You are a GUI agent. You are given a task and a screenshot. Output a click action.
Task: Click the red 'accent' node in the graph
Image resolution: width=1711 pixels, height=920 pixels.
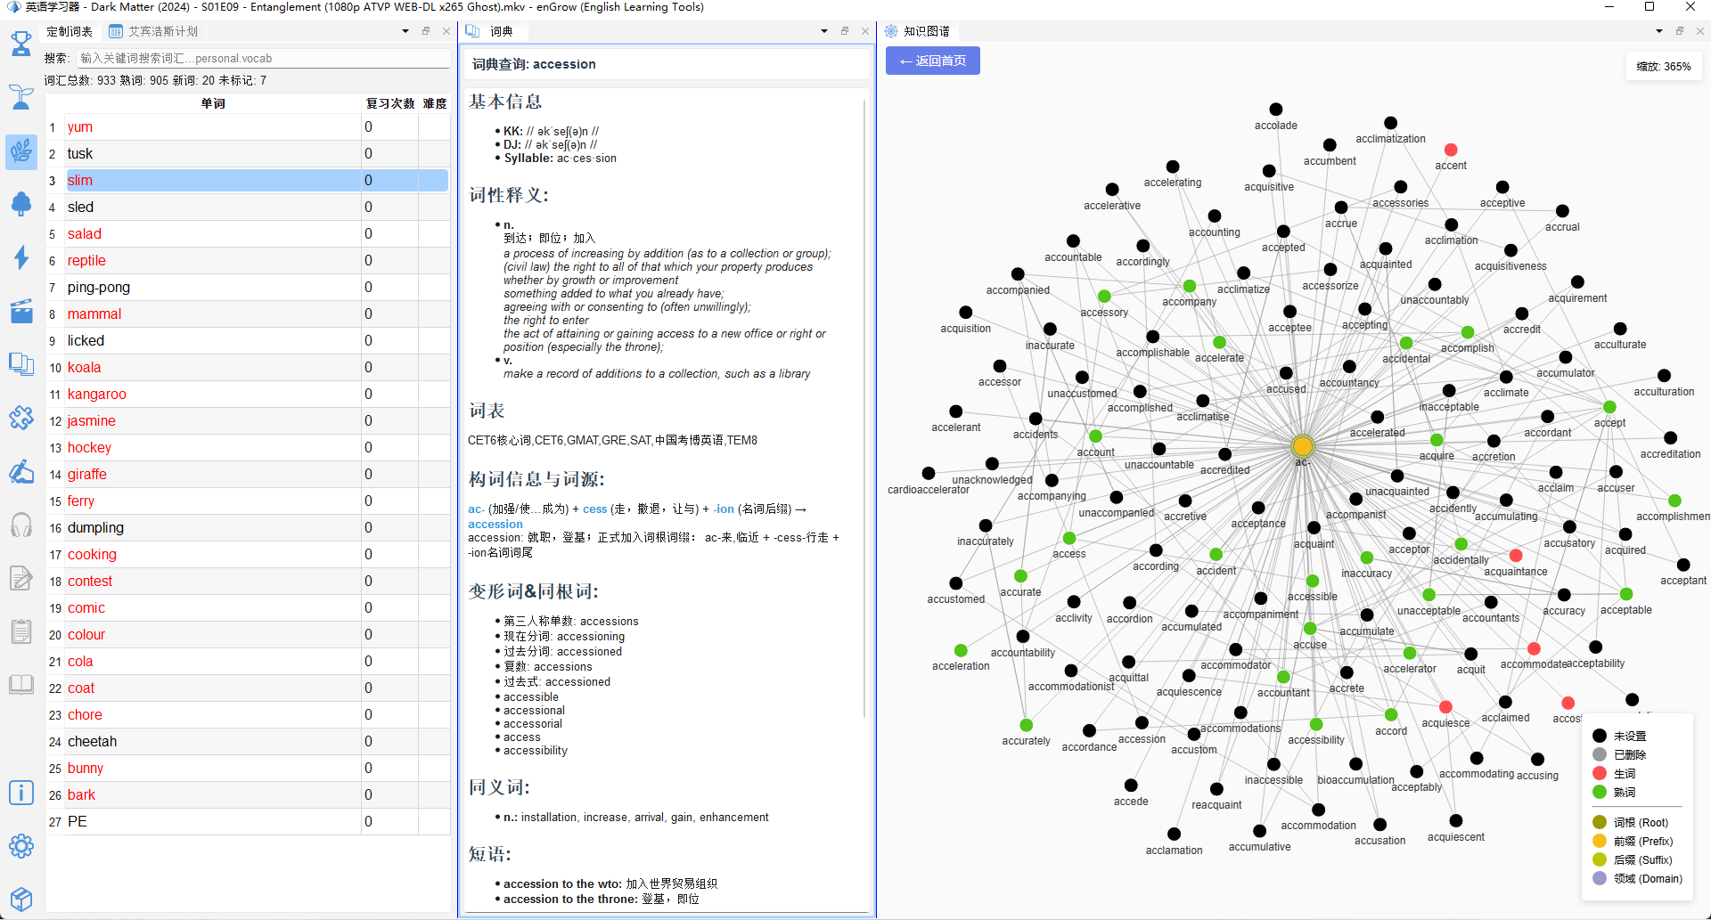(x=1451, y=150)
